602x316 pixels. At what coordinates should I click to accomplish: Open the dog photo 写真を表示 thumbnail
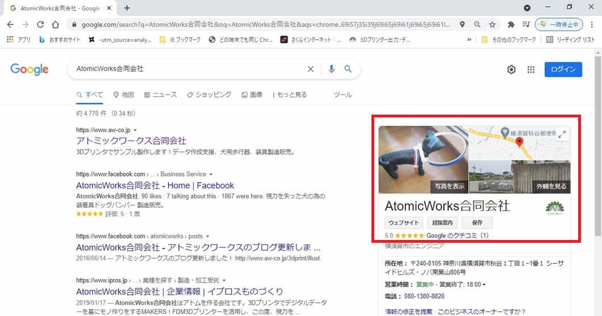coord(424,159)
